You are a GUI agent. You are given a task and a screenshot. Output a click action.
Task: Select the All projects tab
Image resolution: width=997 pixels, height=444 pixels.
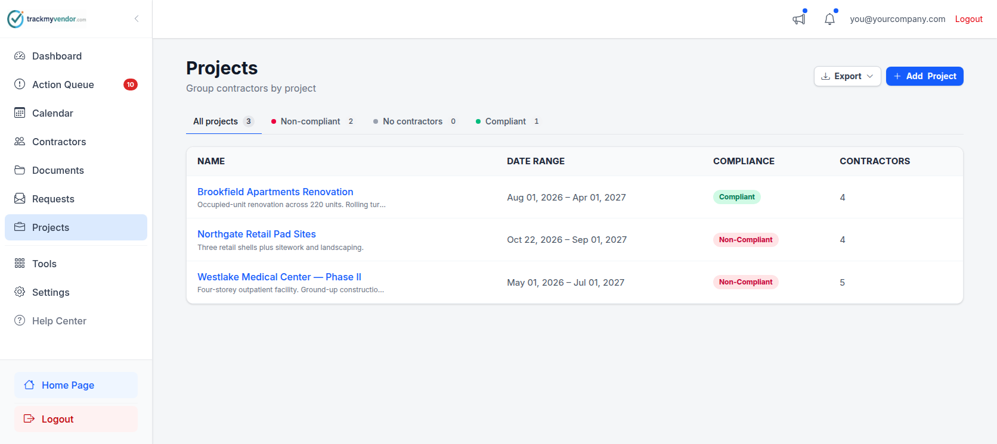tap(224, 121)
